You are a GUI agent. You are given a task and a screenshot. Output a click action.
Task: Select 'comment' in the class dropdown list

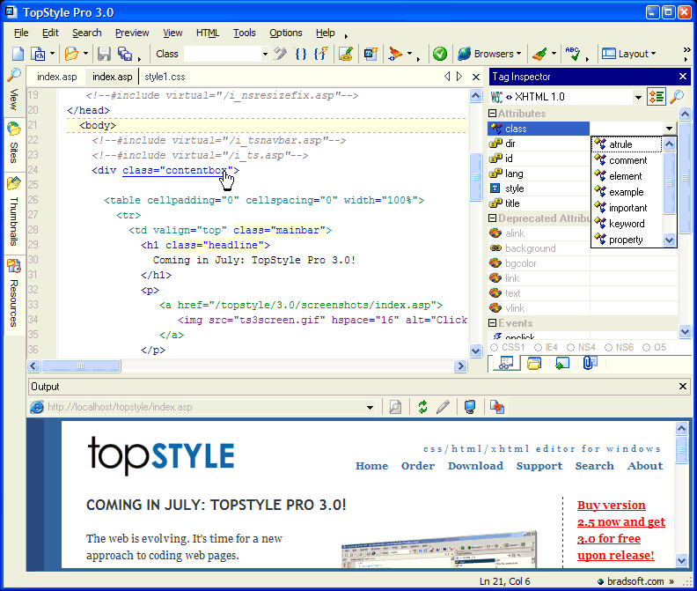tap(627, 160)
